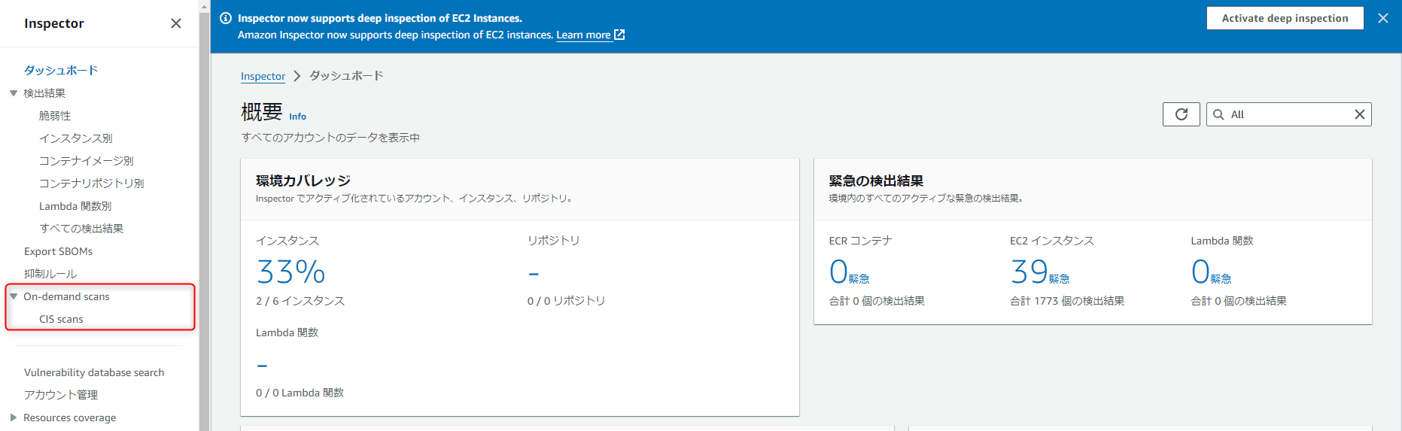
Task: Open the 39 緊急 EC2 instance findings
Action: pos(1039,272)
